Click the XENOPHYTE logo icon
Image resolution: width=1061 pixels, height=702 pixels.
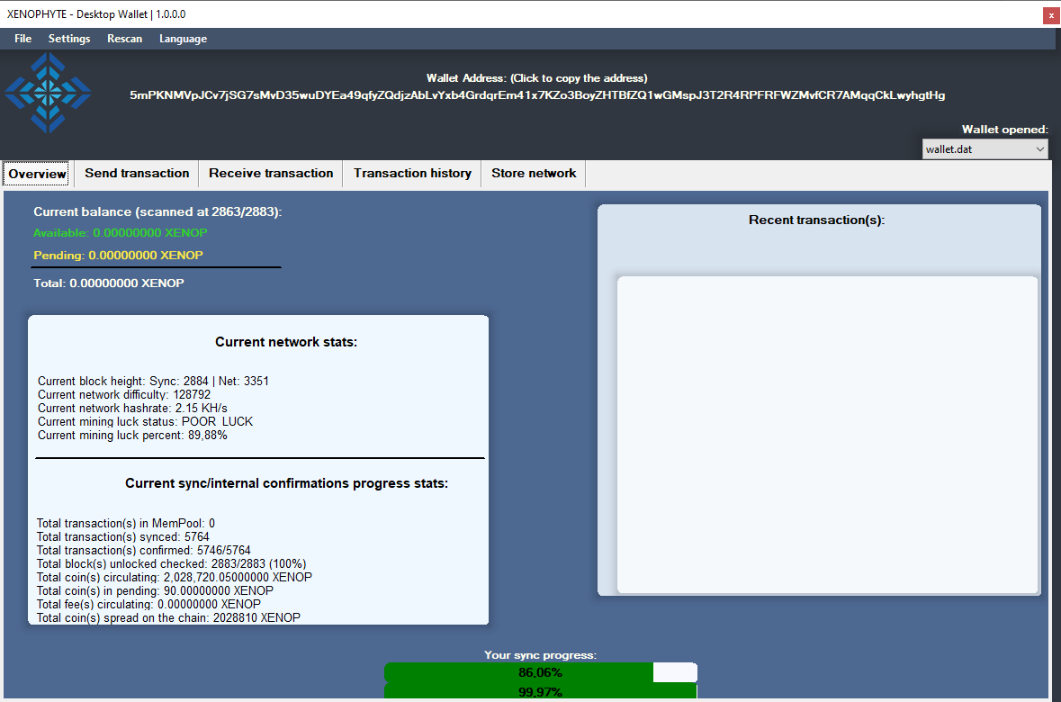[48, 92]
